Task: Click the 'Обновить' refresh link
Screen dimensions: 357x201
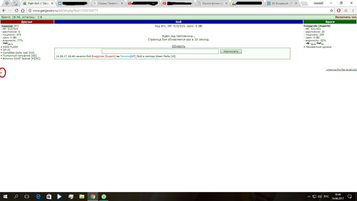Action: click(178, 46)
